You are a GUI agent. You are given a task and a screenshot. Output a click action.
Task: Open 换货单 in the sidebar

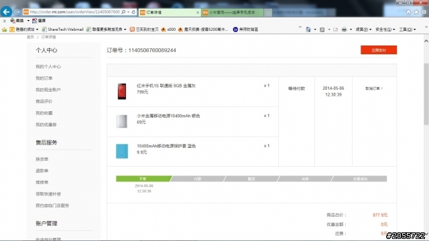[42, 159]
